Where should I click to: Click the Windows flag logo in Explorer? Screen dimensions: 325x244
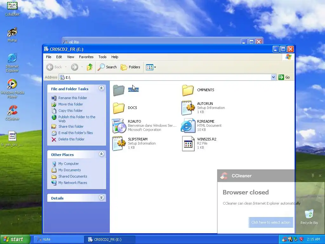pyautogui.click(x=288, y=57)
